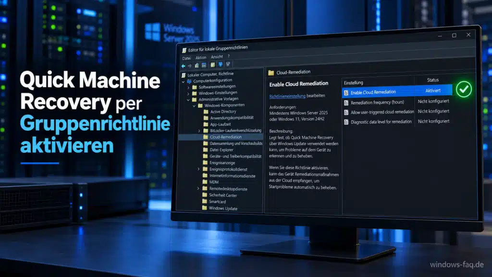Click the Enable Cloud Remediation policy icon

(x=346, y=93)
